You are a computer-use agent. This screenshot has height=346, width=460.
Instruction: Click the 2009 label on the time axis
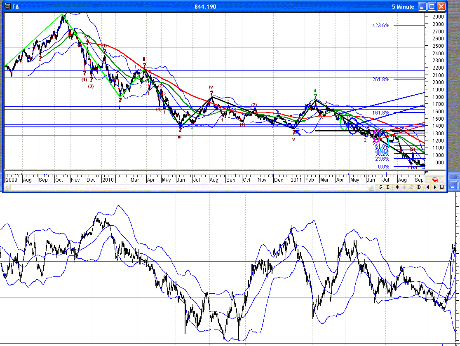(x=12, y=180)
